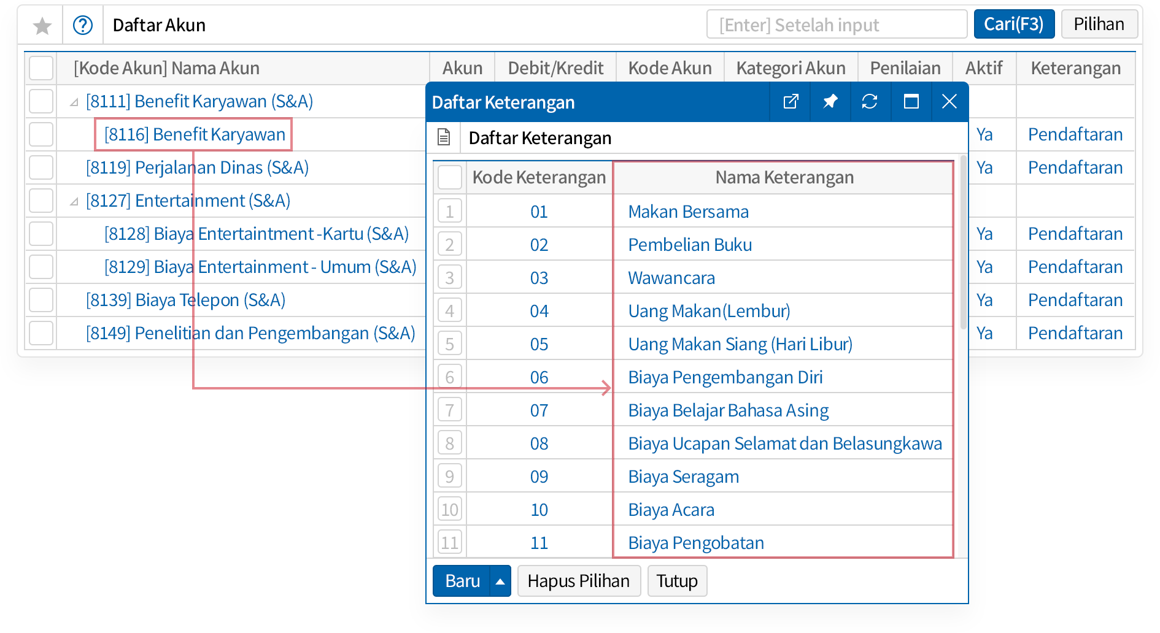Focus the Setelah input search field
The height and width of the screenshot is (633, 1160).
tap(836, 25)
